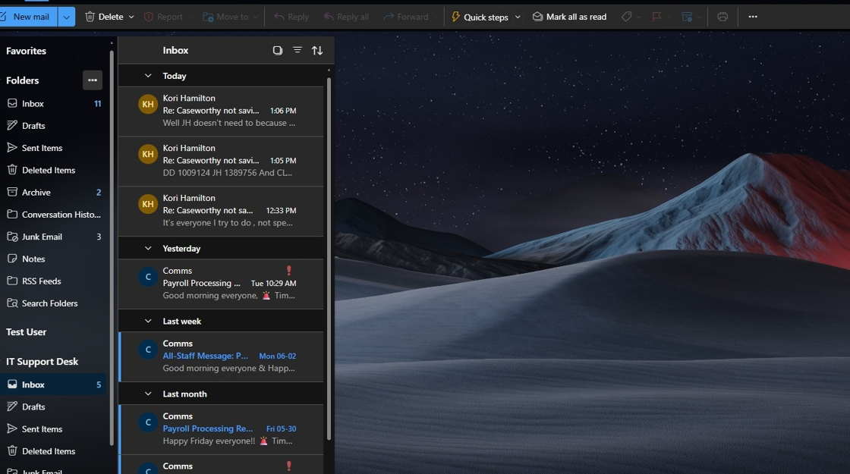Open the Notes folder
Image resolution: width=850 pixels, height=474 pixels.
click(54, 259)
